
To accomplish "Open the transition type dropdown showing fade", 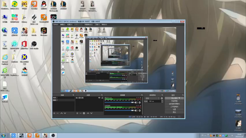I will tap(152, 98).
